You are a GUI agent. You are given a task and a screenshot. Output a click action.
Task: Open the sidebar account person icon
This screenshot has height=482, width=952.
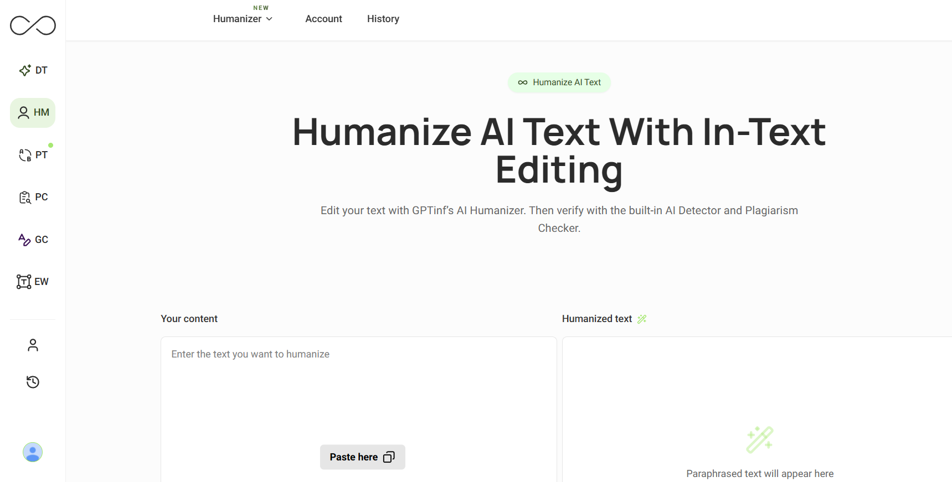pos(33,345)
